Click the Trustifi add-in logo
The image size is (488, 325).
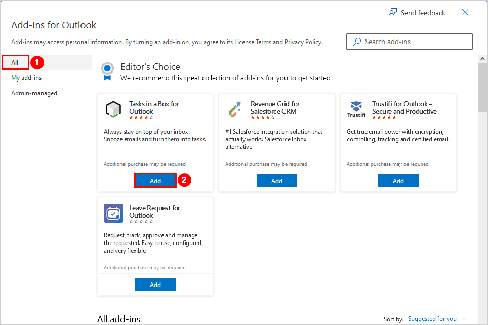click(x=356, y=109)
